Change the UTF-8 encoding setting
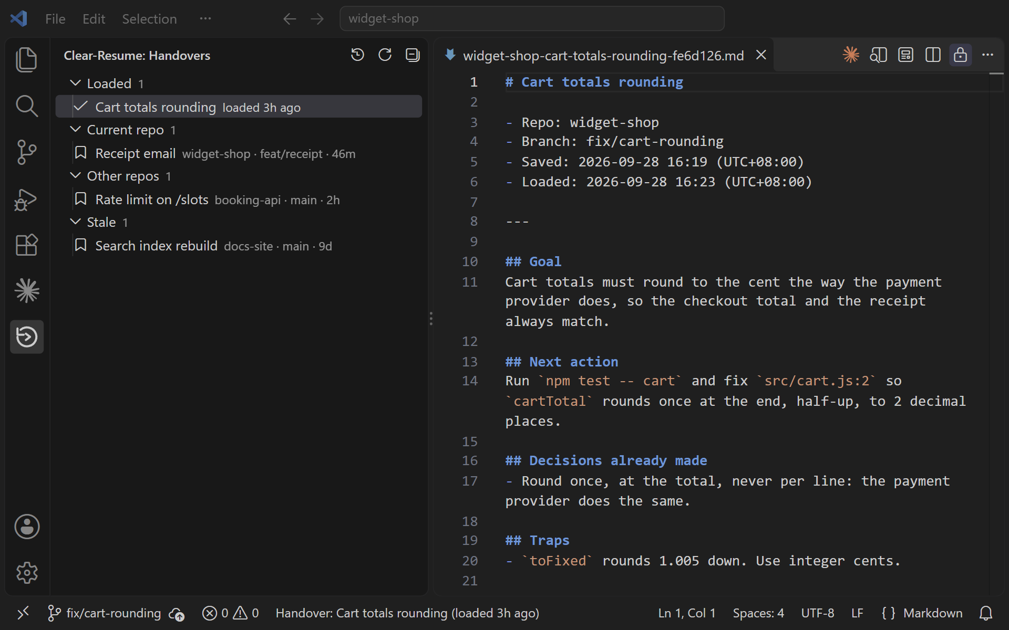This screenshot has height=630, width=1009. 818,613
